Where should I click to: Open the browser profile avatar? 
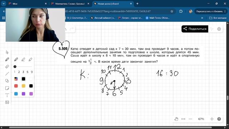coord(190,11)
